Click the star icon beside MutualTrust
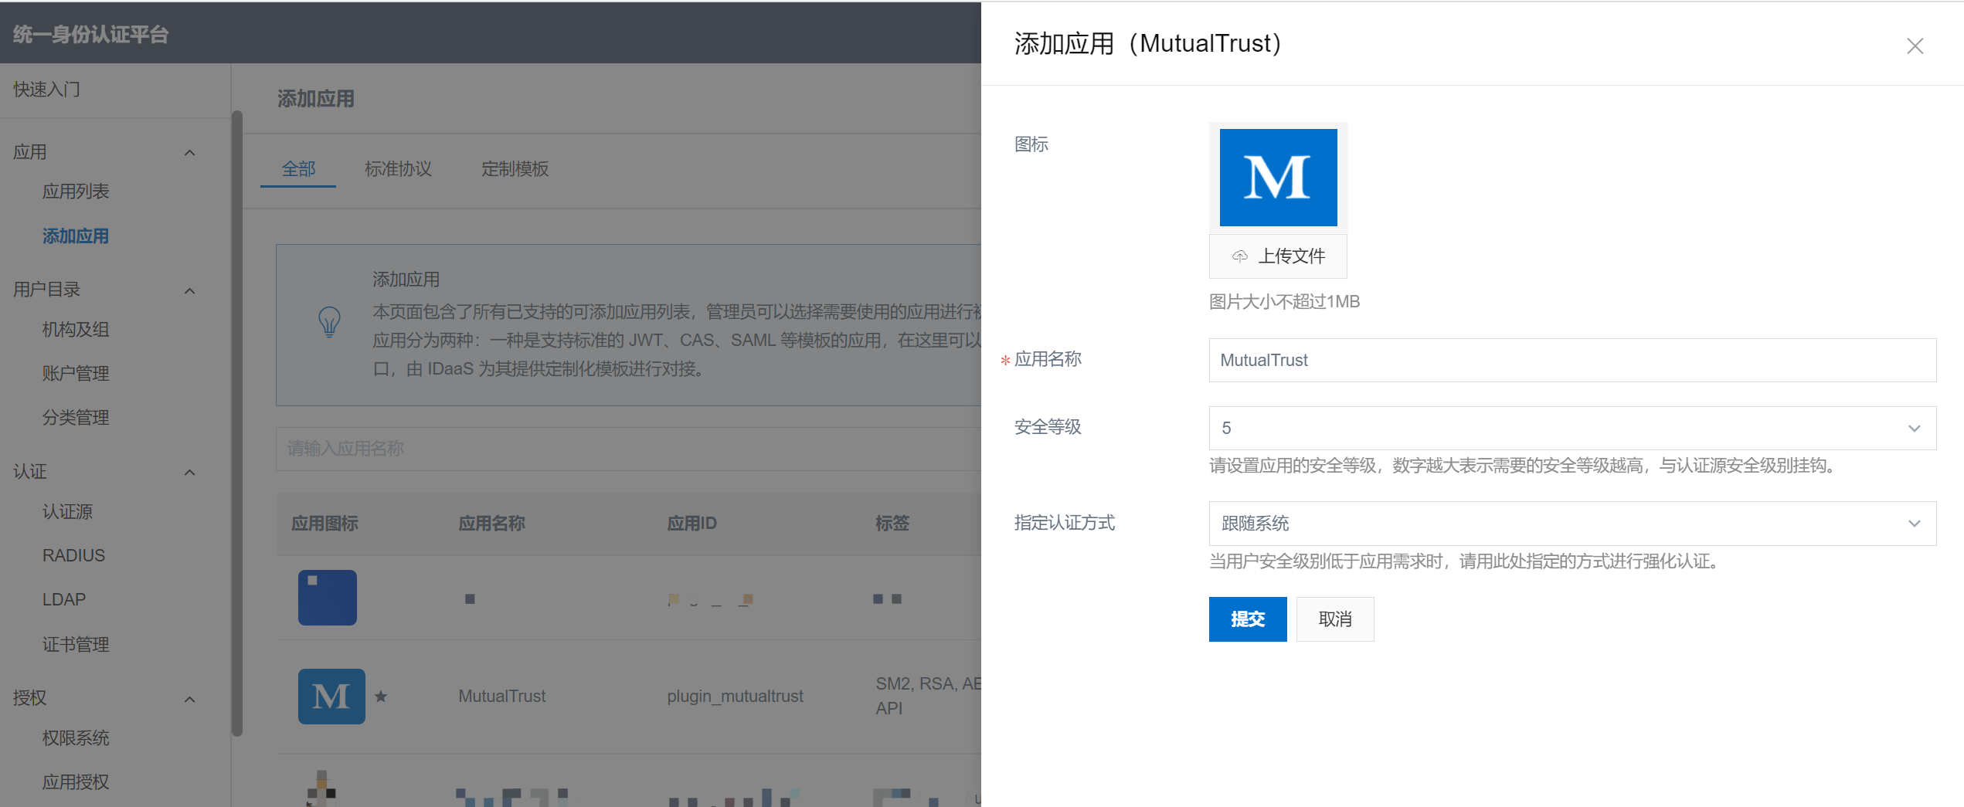The width and height of the screenshot is (1964, 807). coord(381,697)
